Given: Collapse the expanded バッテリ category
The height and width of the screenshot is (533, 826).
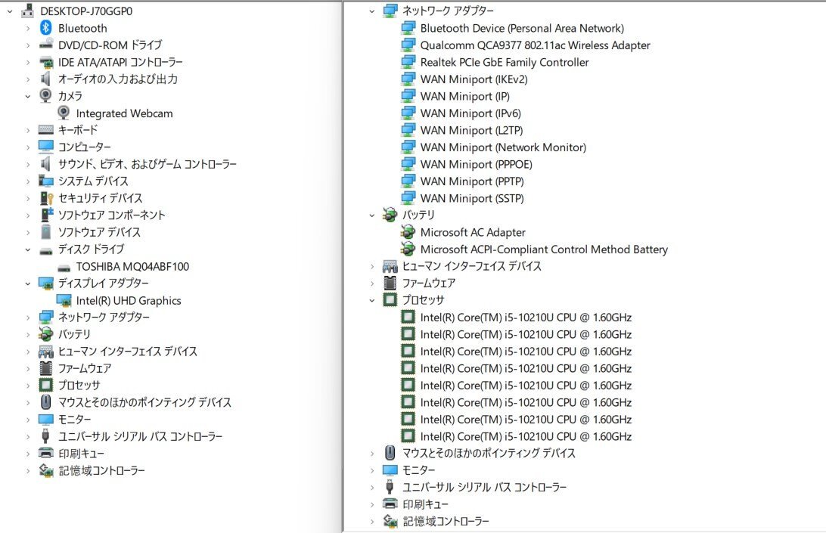Looking at the screenshot, I should point(372,215).
